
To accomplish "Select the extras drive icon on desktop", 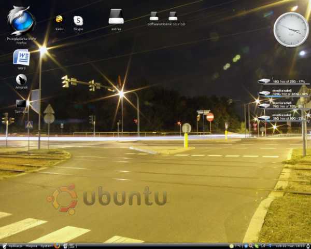I will [x=116, y=17].
